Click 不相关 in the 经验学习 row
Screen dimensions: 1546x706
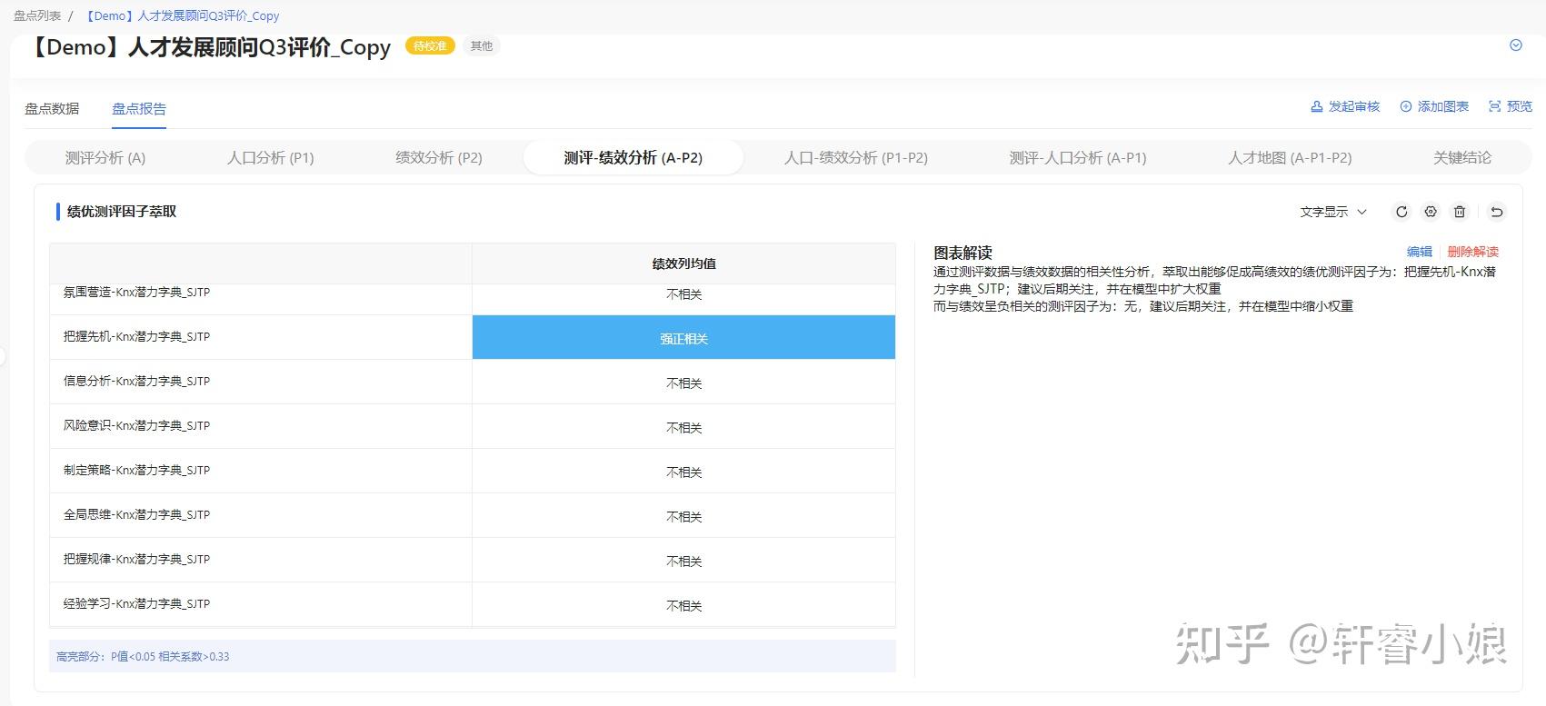point(684,606)
